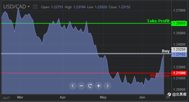Open the USD/CAD symbol dropdown
This screenshot has width=189, height=102.
(16, 7)
